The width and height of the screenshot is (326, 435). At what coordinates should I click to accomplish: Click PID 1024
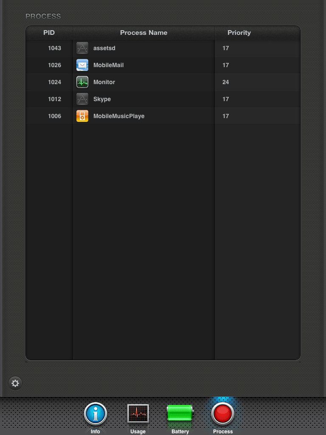[x=54, y=82]
